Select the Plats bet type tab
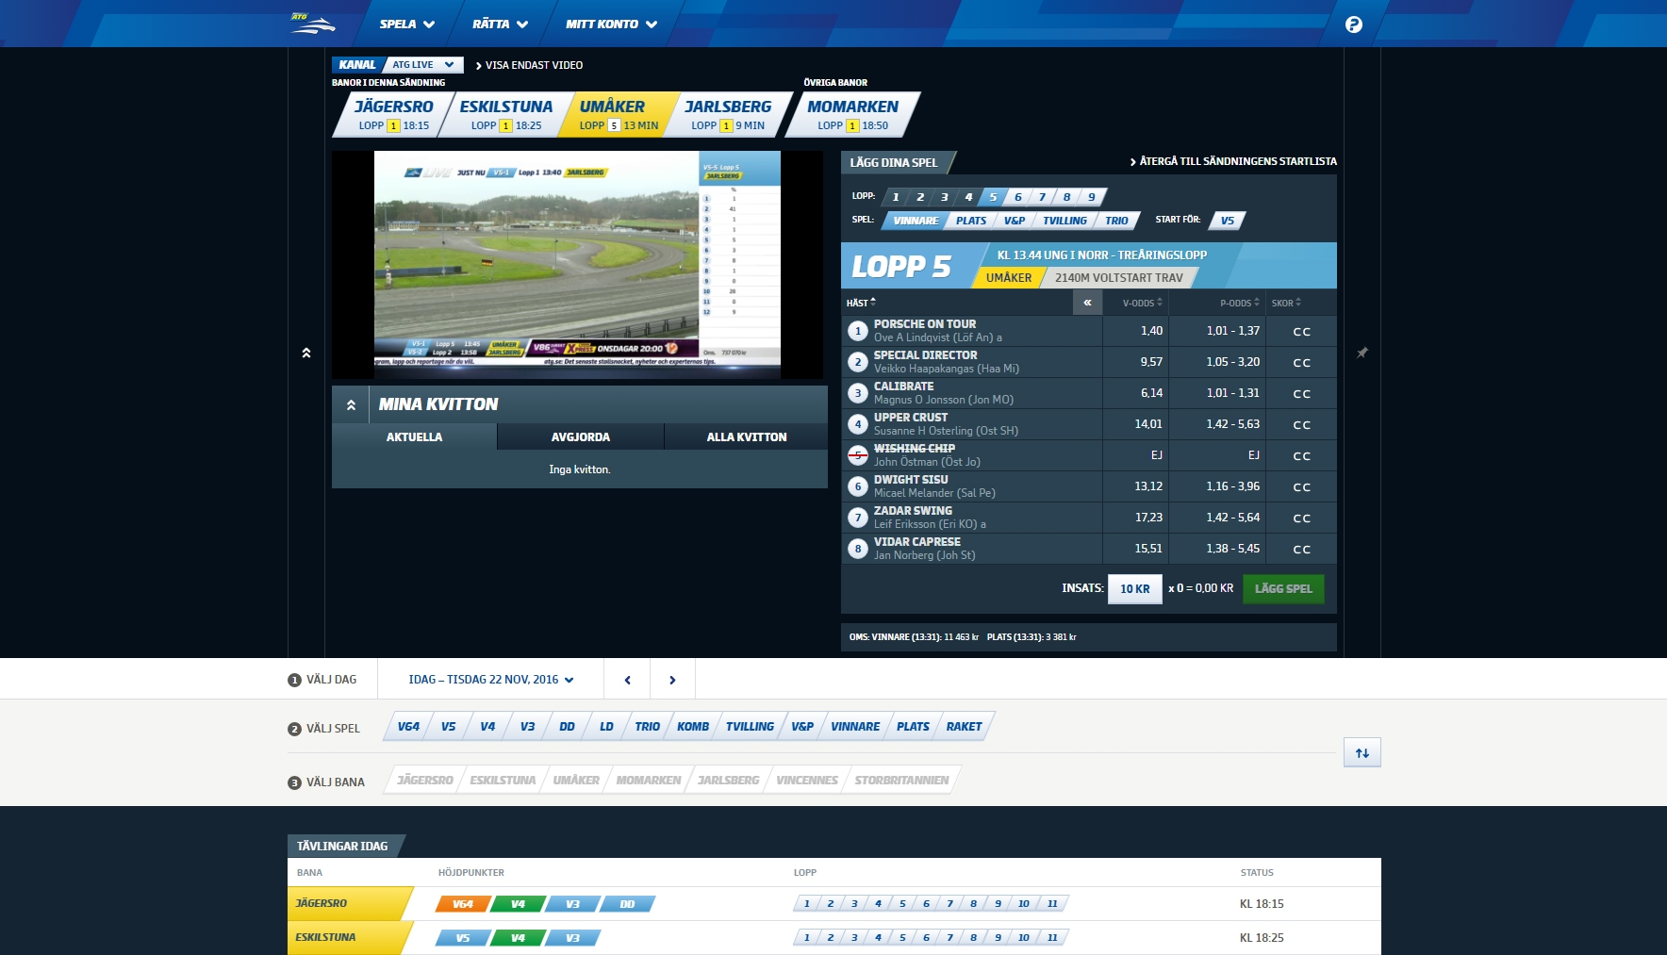Screen dimensions: 1667x955 (970, 221)
